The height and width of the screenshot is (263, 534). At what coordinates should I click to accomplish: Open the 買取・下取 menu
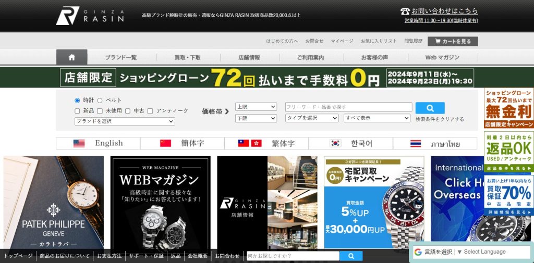click(188, 57)
